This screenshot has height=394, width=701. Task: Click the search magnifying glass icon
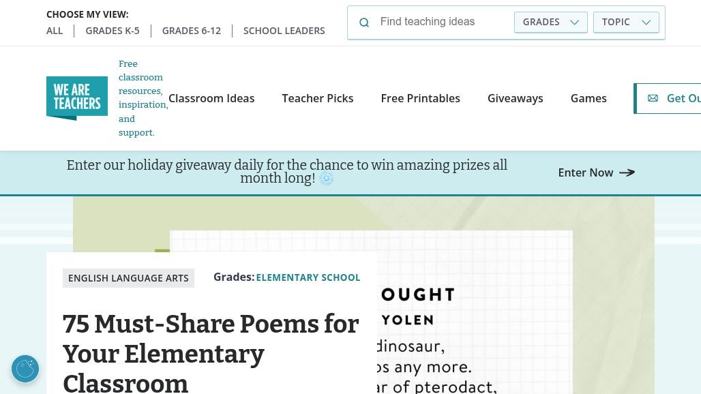point(364,22)
